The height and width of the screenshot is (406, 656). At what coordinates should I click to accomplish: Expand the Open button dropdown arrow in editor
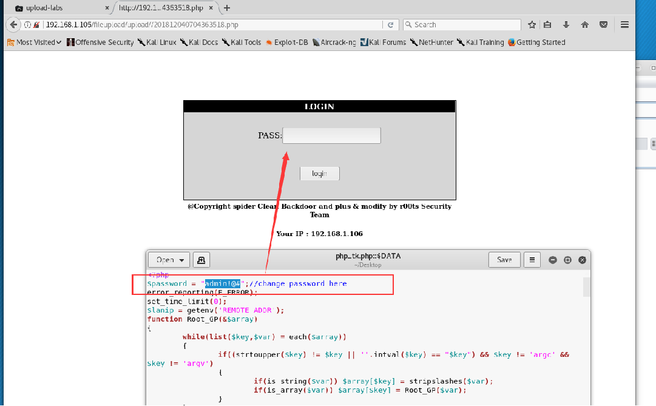[181, 260]
